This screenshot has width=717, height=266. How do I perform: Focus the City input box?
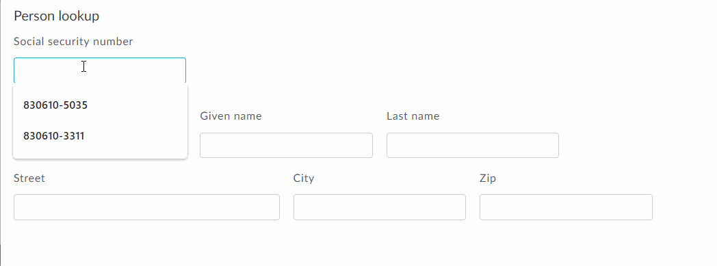[380, 207]
